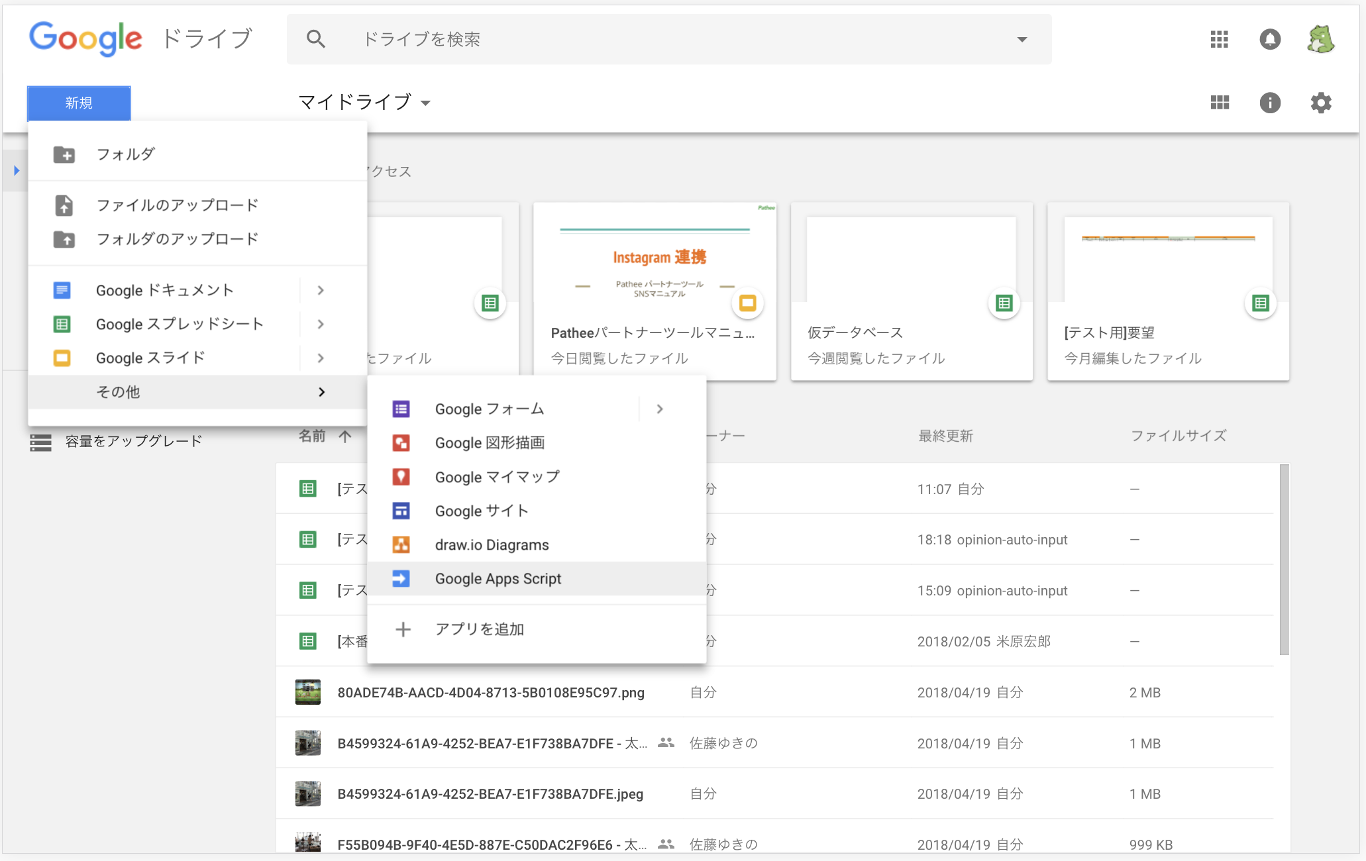Open Google 図形描画 (Drawings)

click(490, 442)
